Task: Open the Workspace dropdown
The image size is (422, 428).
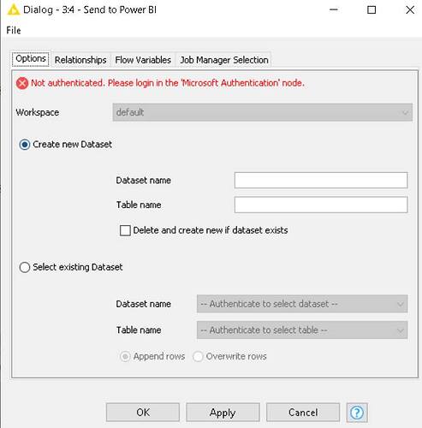Action: [262, 112]
